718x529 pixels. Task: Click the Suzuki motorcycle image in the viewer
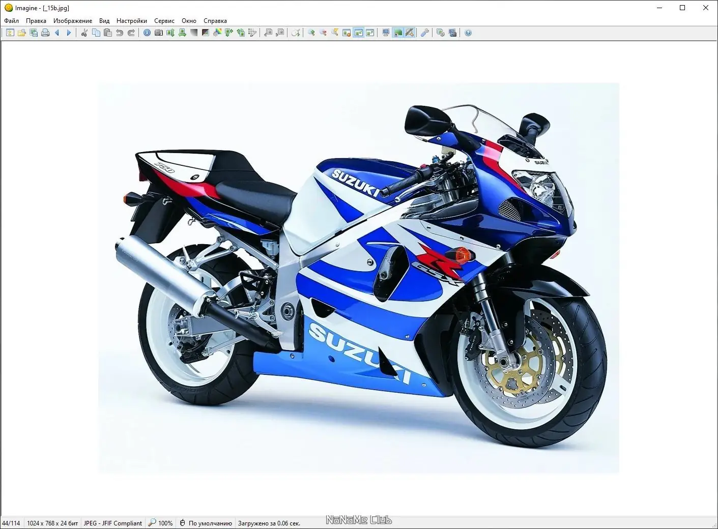click(358, 278)
